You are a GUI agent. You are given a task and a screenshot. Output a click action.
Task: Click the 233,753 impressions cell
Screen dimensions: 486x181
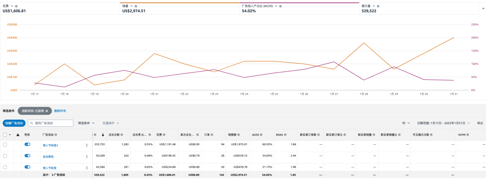coord(99,144)
